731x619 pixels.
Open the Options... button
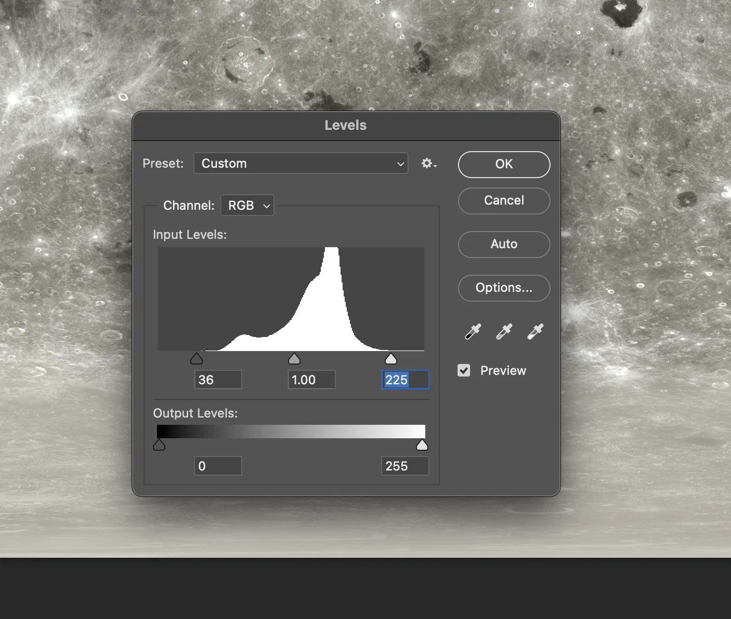tap(504, 288)
